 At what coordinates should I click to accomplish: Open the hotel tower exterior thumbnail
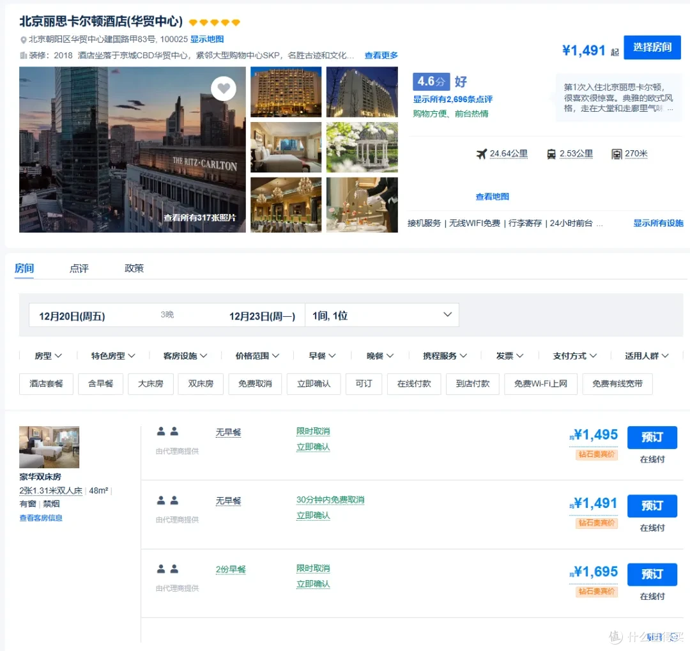tap(362, 91)
